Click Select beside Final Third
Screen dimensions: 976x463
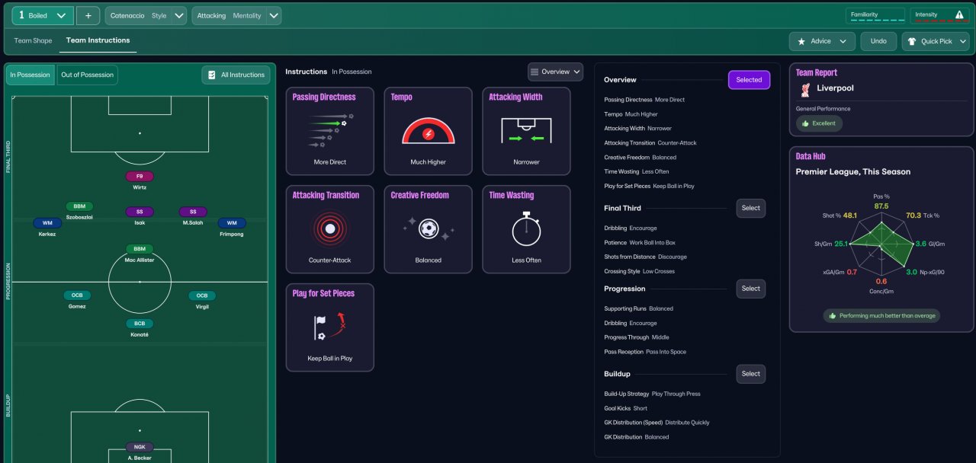point(751,208)
